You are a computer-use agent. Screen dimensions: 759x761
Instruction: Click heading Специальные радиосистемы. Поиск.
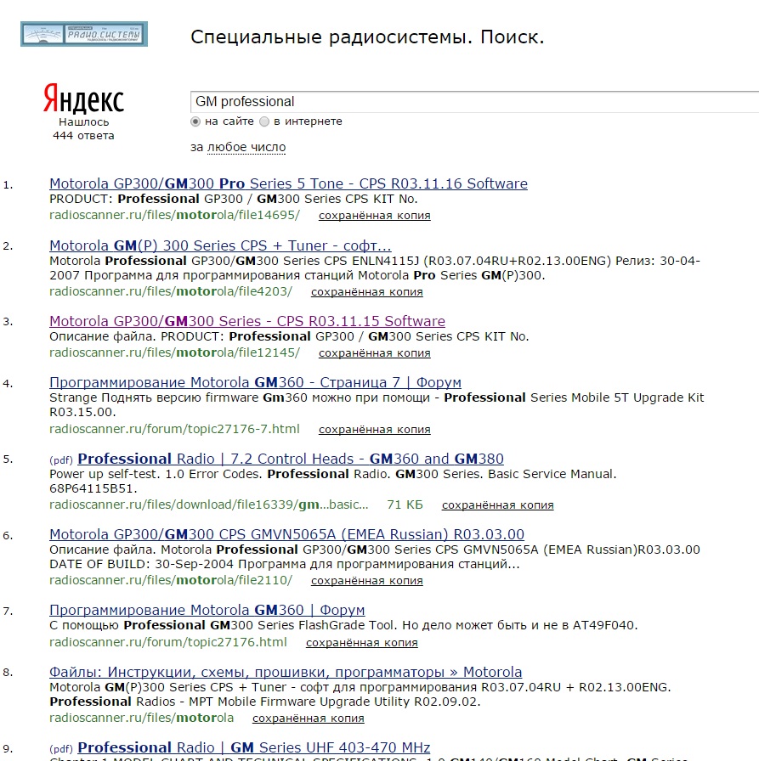point(368,37)
